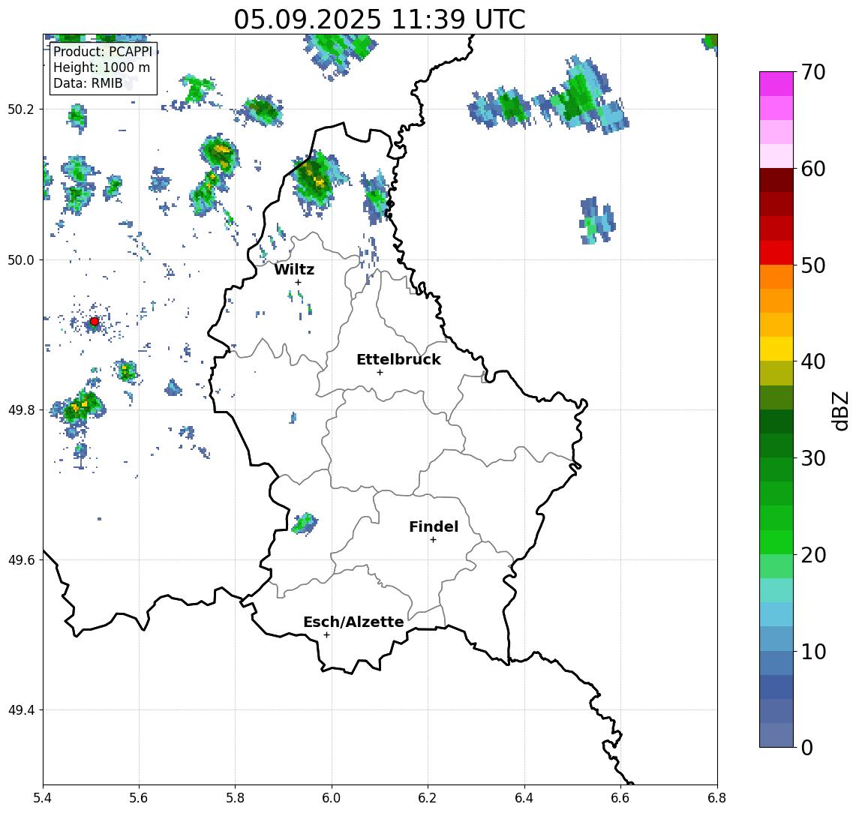Image resolution: width=859 pixels, height=813 pixels.
Task: Click the longitude tick label 6.0
Action: tap(332, 798)
